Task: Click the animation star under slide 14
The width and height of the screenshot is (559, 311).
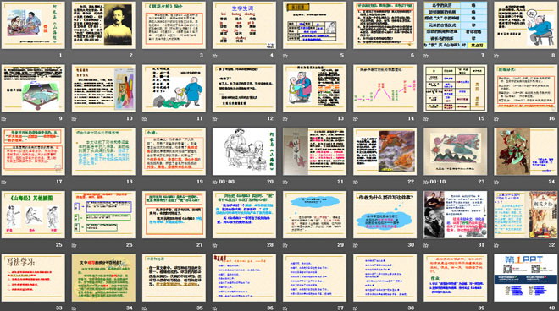Action: point(356,119)
